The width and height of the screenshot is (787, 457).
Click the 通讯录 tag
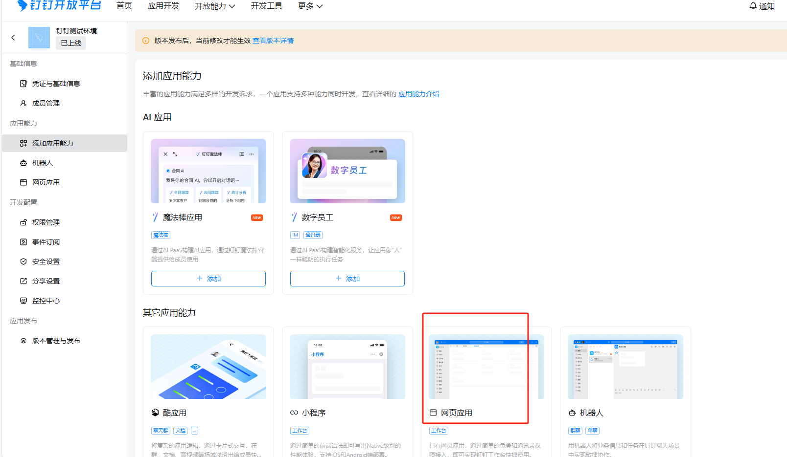pos(313,235)
